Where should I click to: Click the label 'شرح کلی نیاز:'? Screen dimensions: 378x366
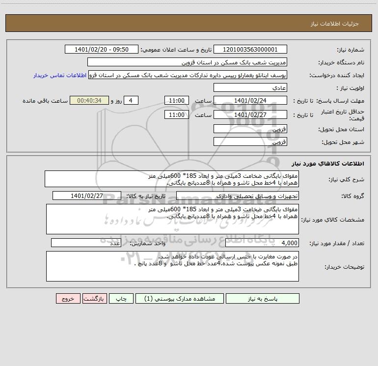tap(347, 179)
